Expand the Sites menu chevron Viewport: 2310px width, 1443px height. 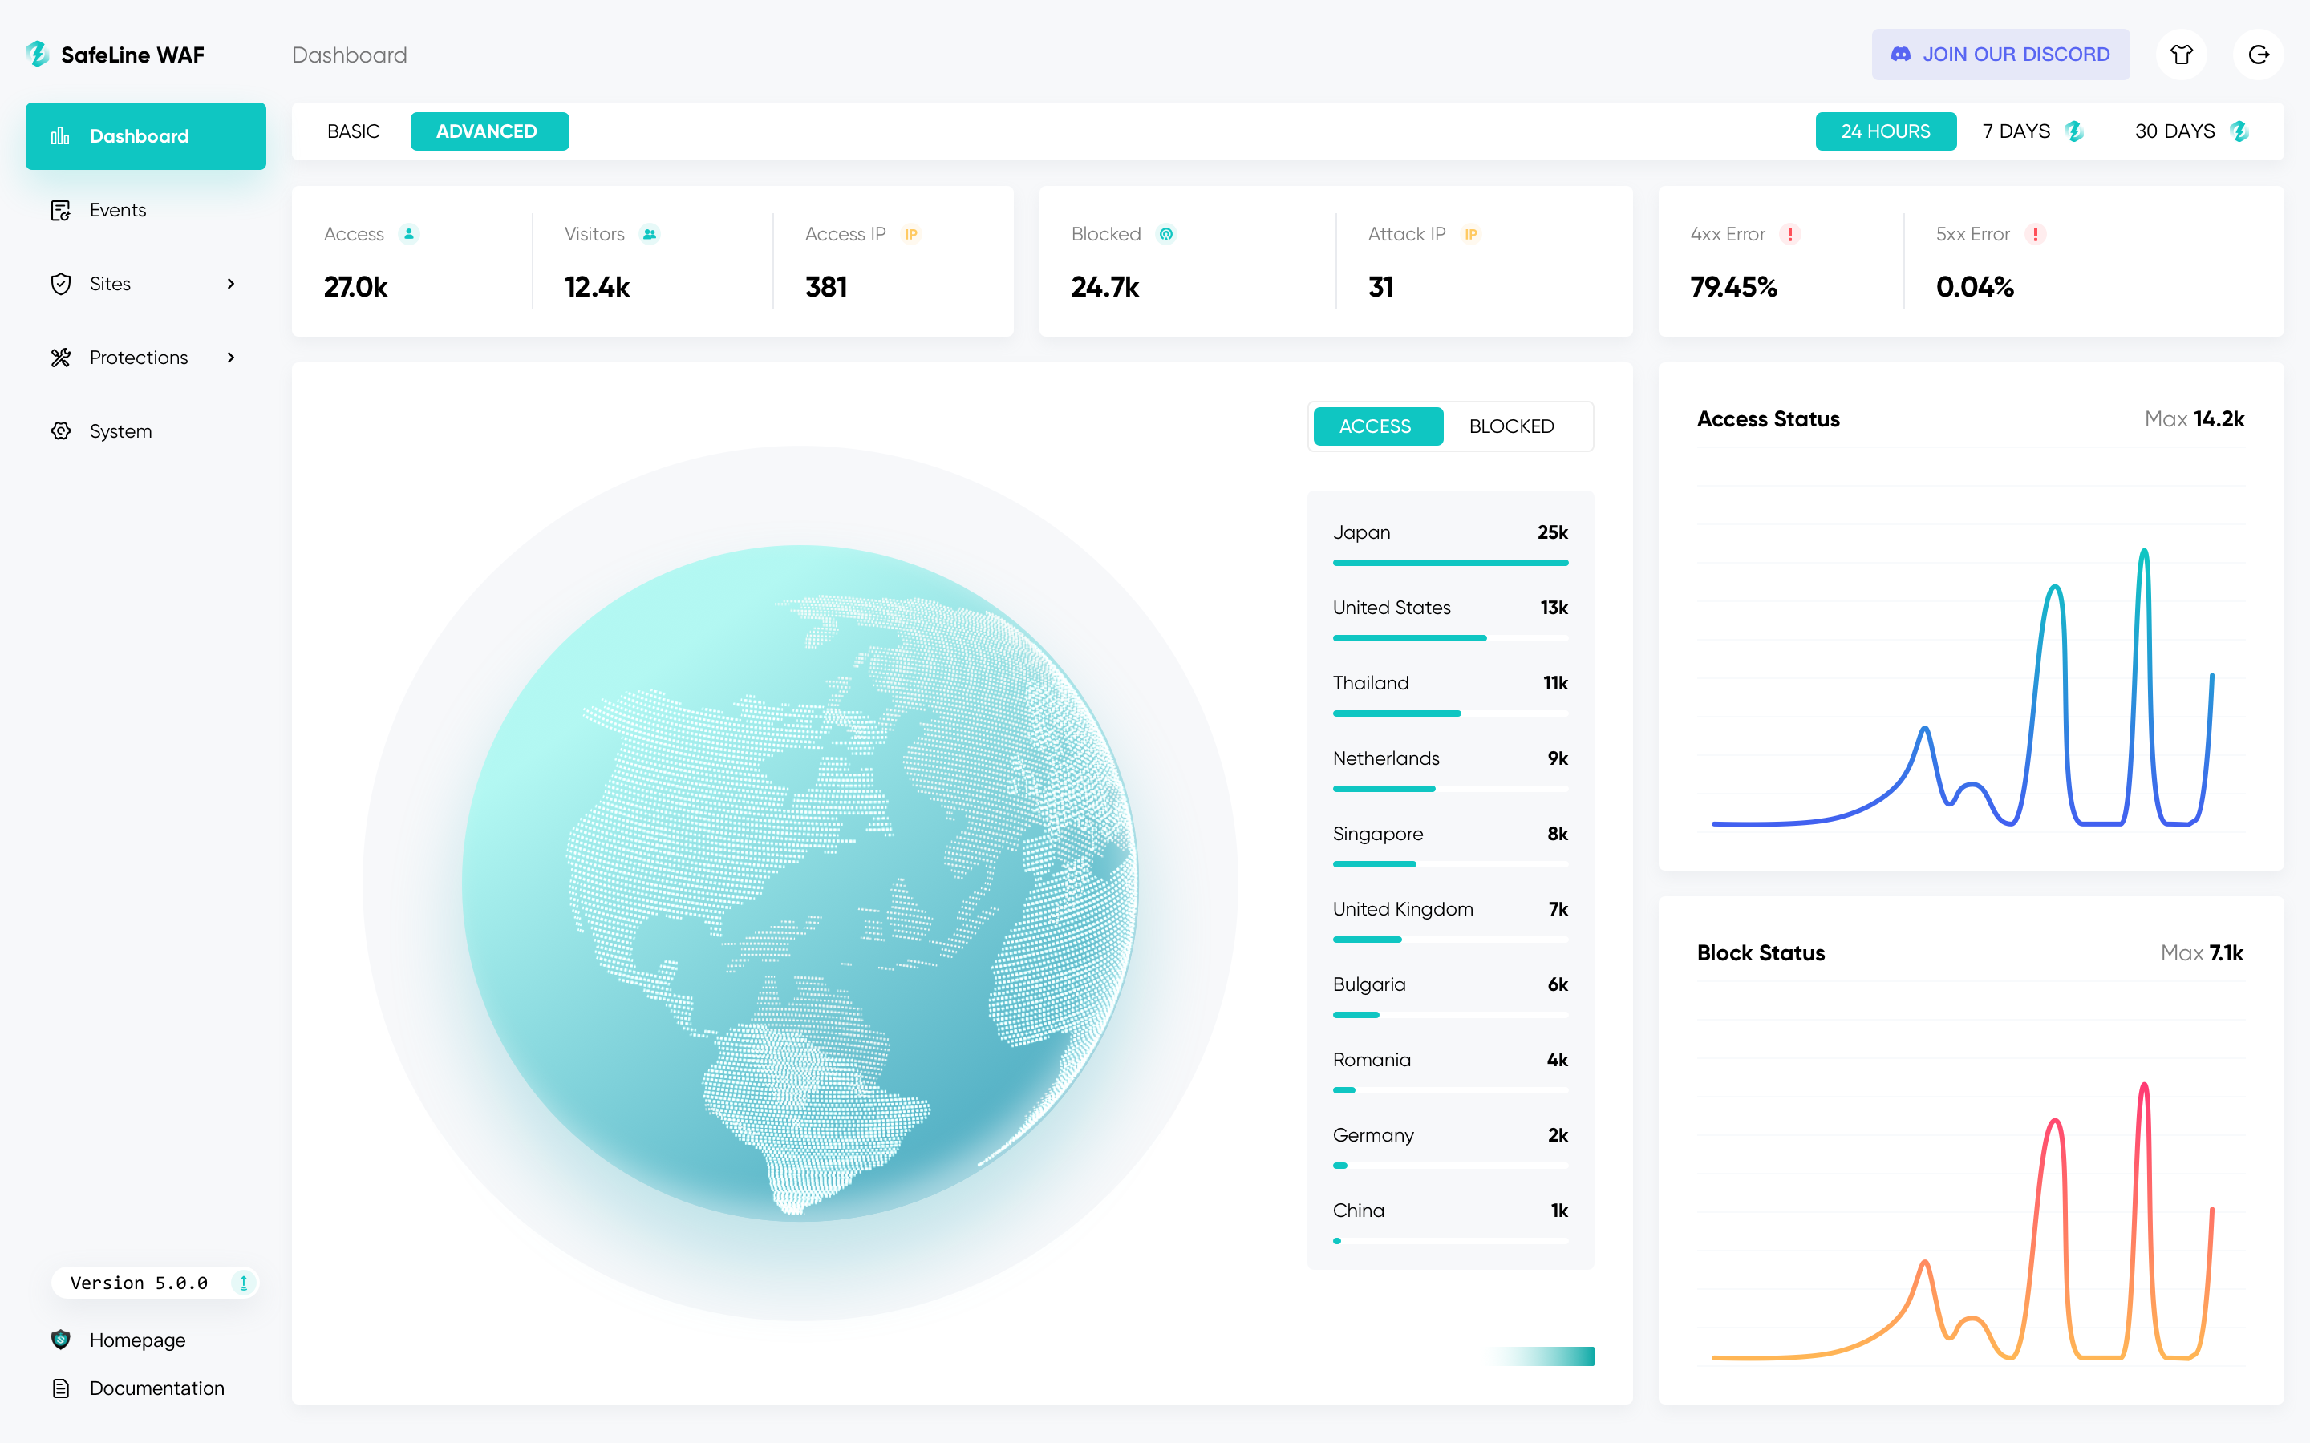[x=230, y=284]
